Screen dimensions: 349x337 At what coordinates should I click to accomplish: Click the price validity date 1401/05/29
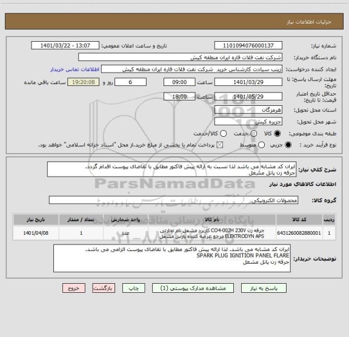point(248,96)
